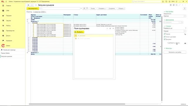
Task: Toggle the Документ checkbox in settings
Action: (164, 39)
